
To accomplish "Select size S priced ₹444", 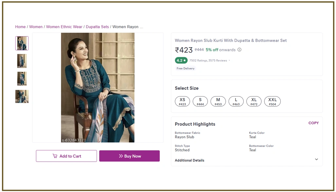I will point(200,101).
